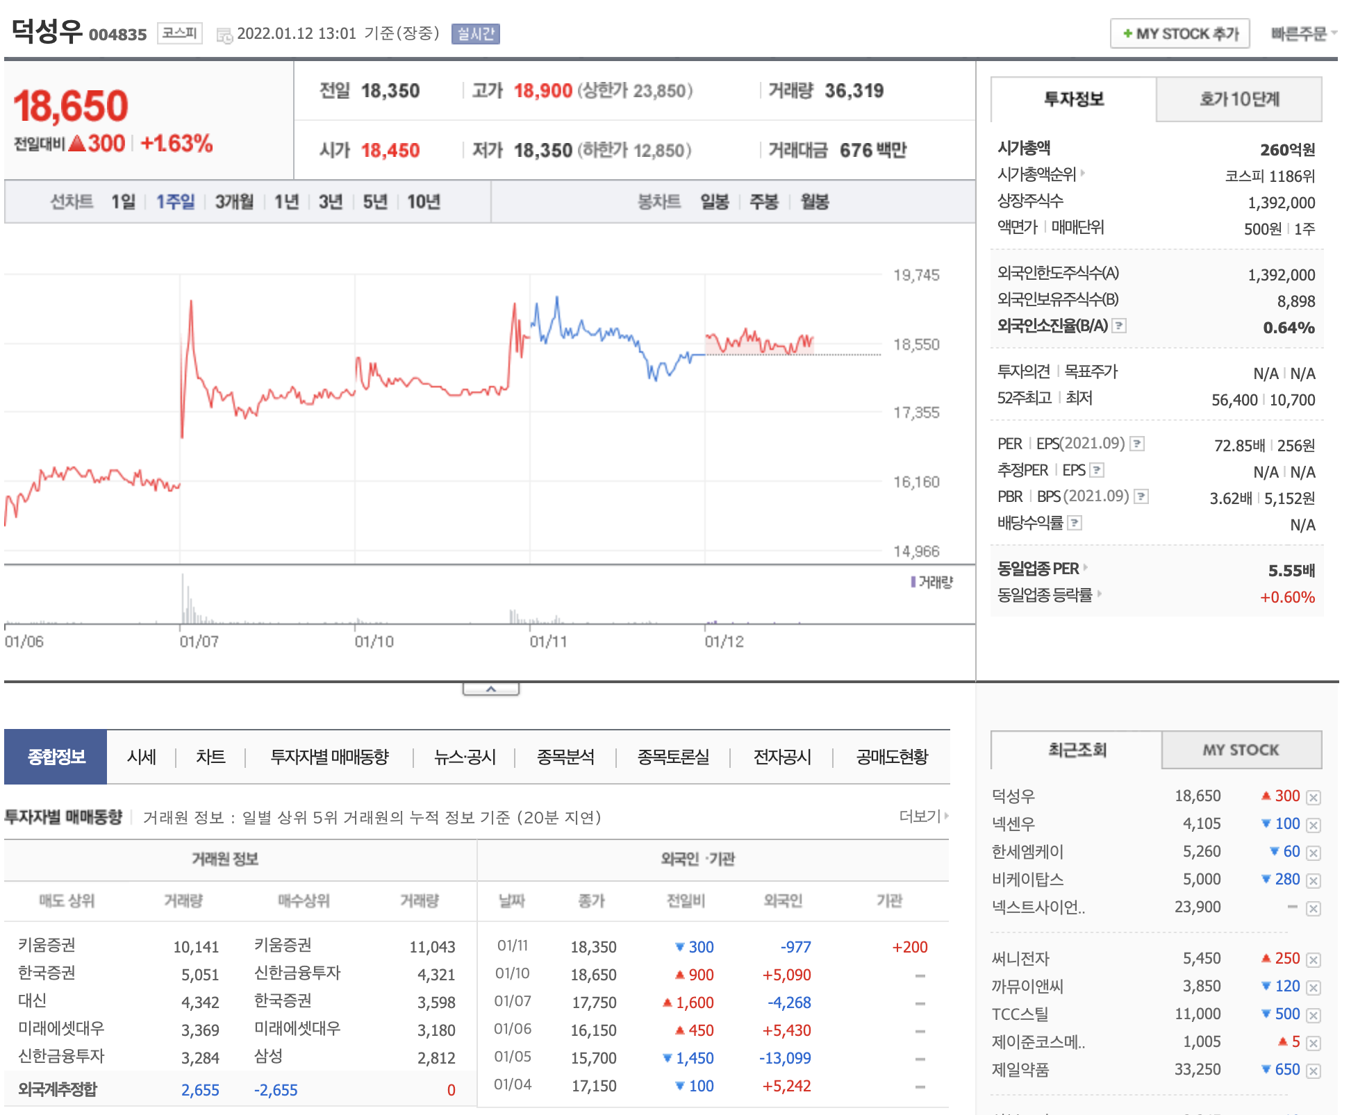The width and height of the screenshot is (1367, 1115).
Task: Open 넥센우 from recent stocks
Action: 1013,824
